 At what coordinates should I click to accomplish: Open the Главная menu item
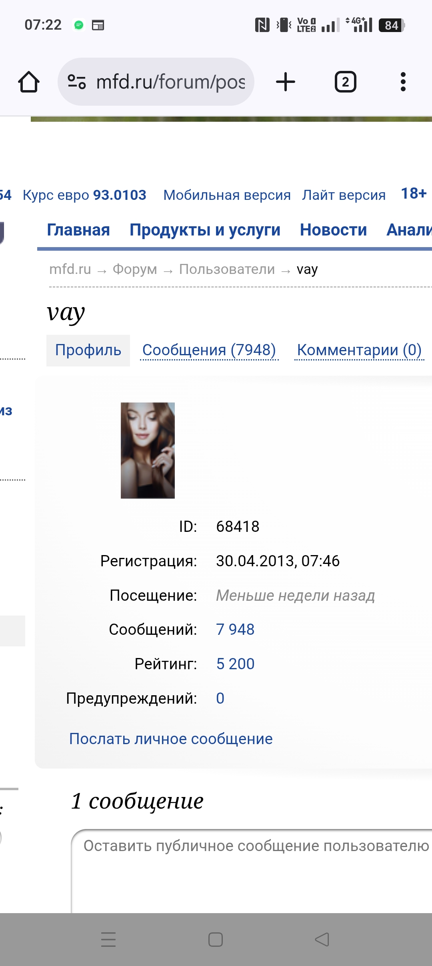[78, 230]
